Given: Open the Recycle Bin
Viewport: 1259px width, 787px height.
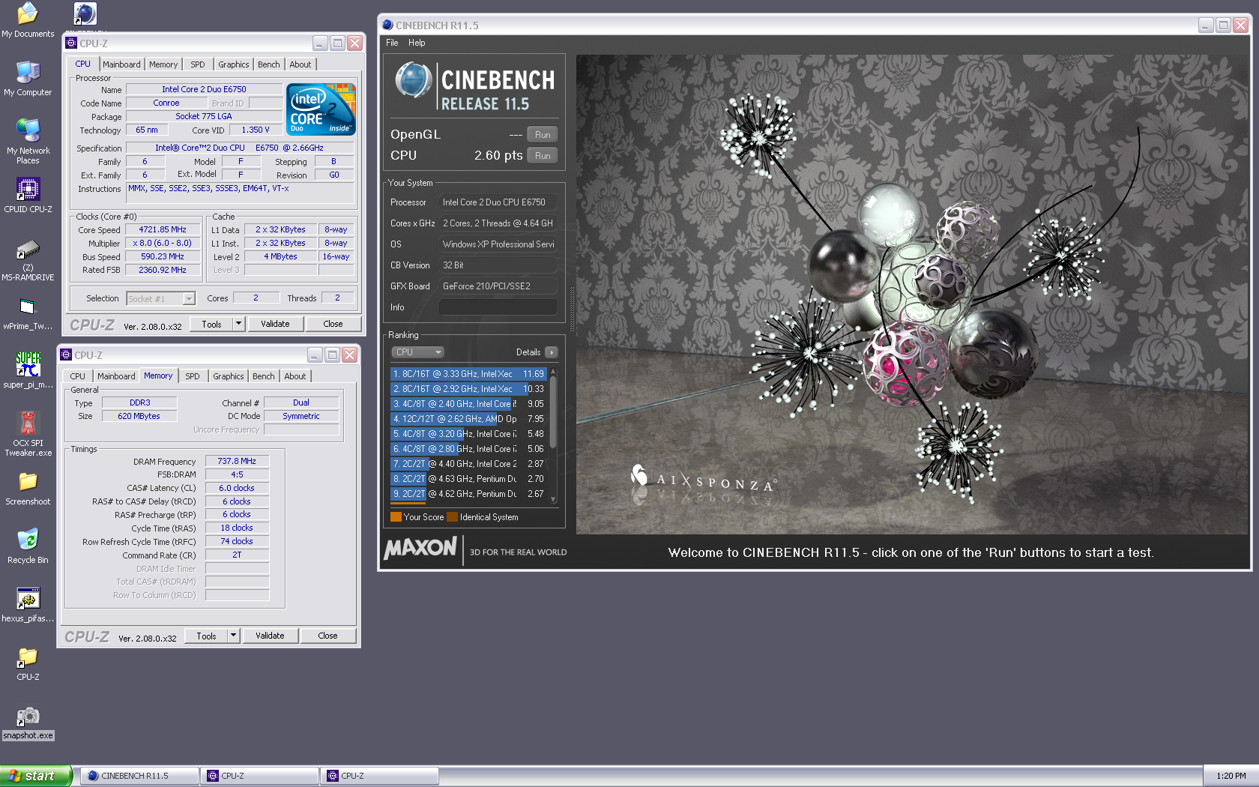Looking at the screenshot, I should (28, 547).
